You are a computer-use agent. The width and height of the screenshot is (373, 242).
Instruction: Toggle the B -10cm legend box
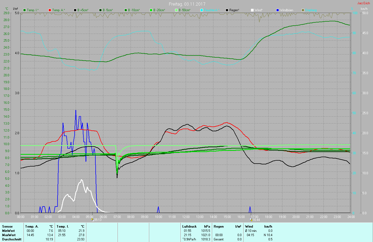pos(126,10)
